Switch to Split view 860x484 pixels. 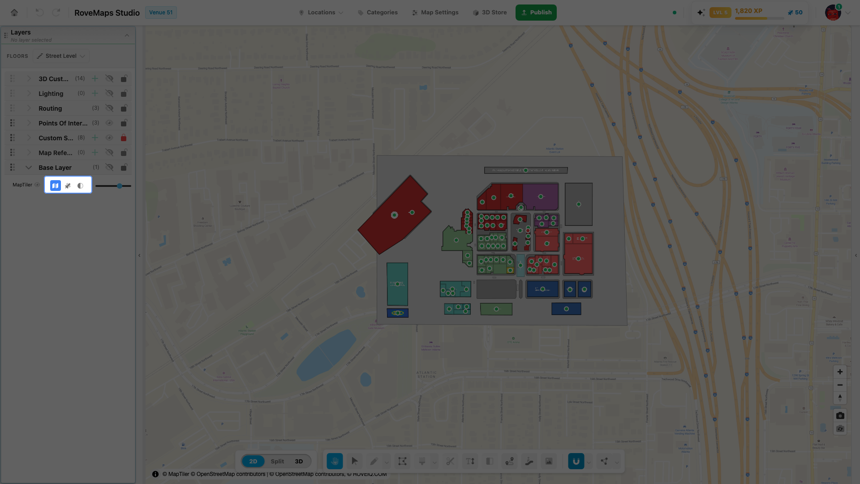click(x=277, y=462)
